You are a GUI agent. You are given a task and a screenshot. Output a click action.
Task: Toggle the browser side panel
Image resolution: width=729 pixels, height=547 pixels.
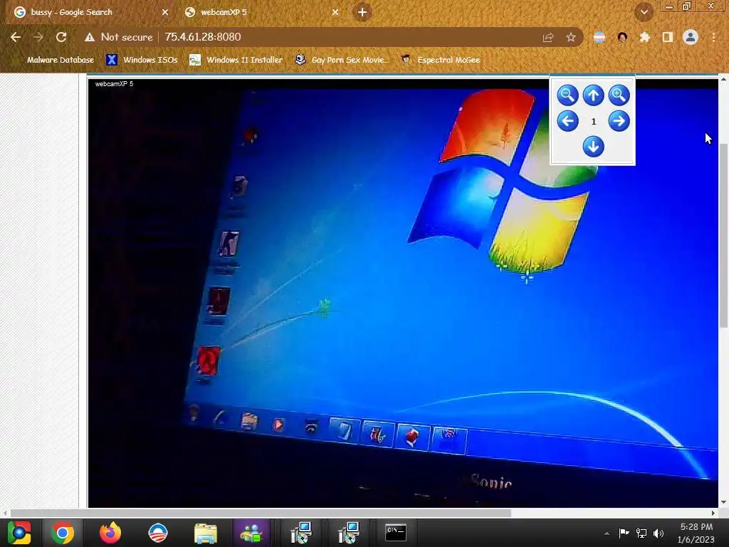668,37
